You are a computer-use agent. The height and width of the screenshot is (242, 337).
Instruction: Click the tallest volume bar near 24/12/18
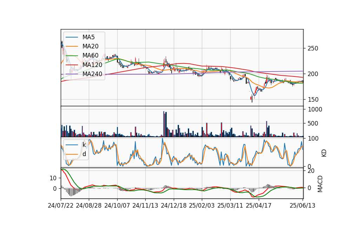[x=164, y=124]
